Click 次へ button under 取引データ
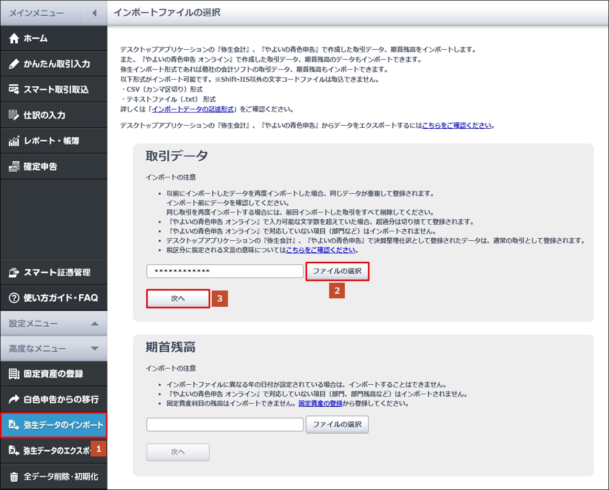609x490 pixels. (178, 298)
